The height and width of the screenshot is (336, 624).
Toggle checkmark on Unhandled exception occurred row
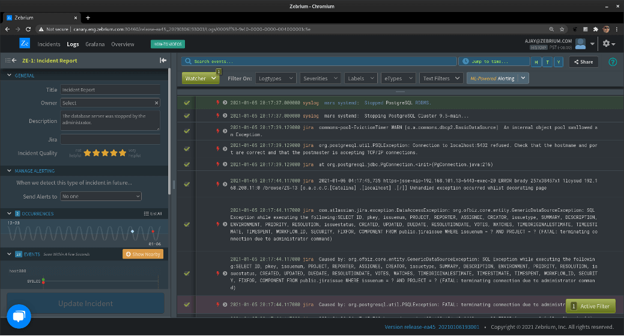[187, 184]
